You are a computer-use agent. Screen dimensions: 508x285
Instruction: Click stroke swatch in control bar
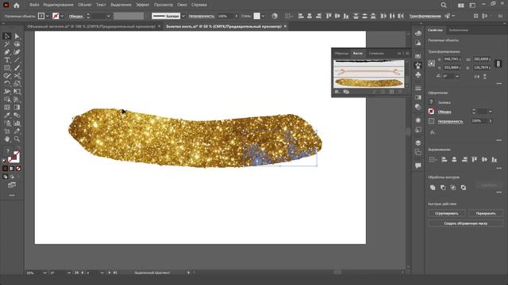[x=56, y=16]
